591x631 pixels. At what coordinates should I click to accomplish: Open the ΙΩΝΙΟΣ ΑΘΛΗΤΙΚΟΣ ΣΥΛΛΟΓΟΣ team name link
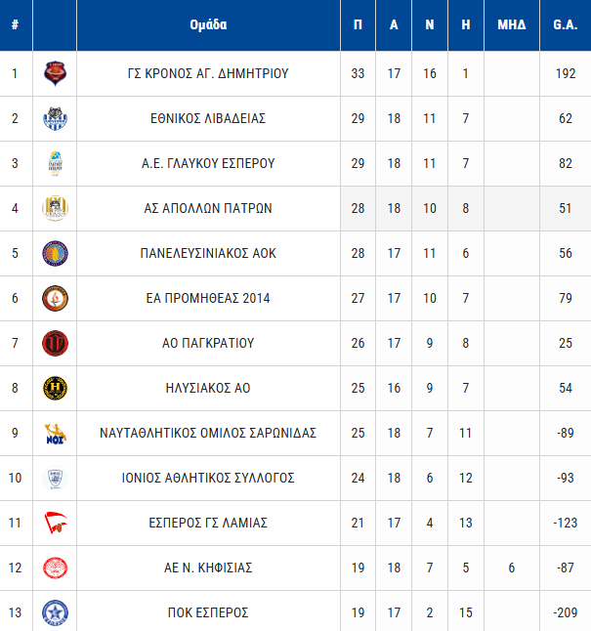pos(208,478)
